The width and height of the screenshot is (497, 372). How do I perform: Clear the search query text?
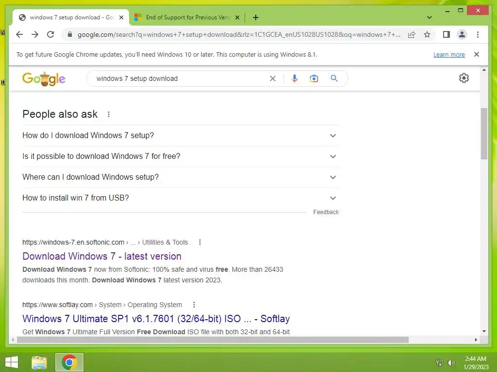point(273,78)
